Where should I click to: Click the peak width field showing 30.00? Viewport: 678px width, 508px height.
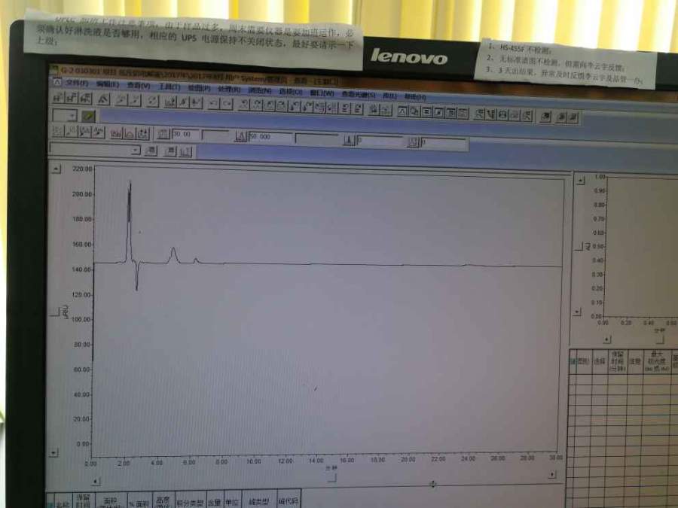[185, 135]
